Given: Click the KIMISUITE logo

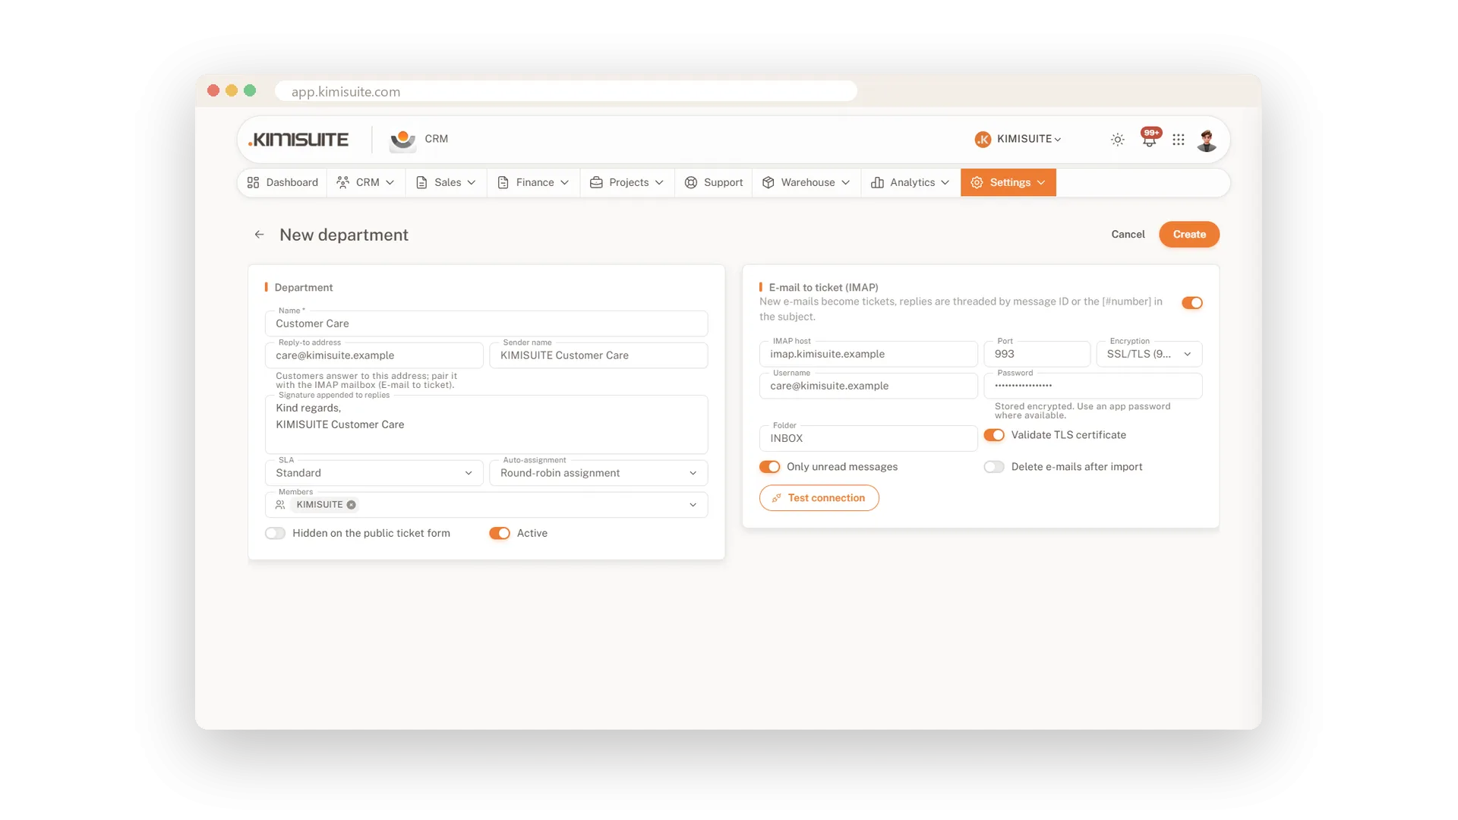Looking at the screenshot, I should coord(298,140).
